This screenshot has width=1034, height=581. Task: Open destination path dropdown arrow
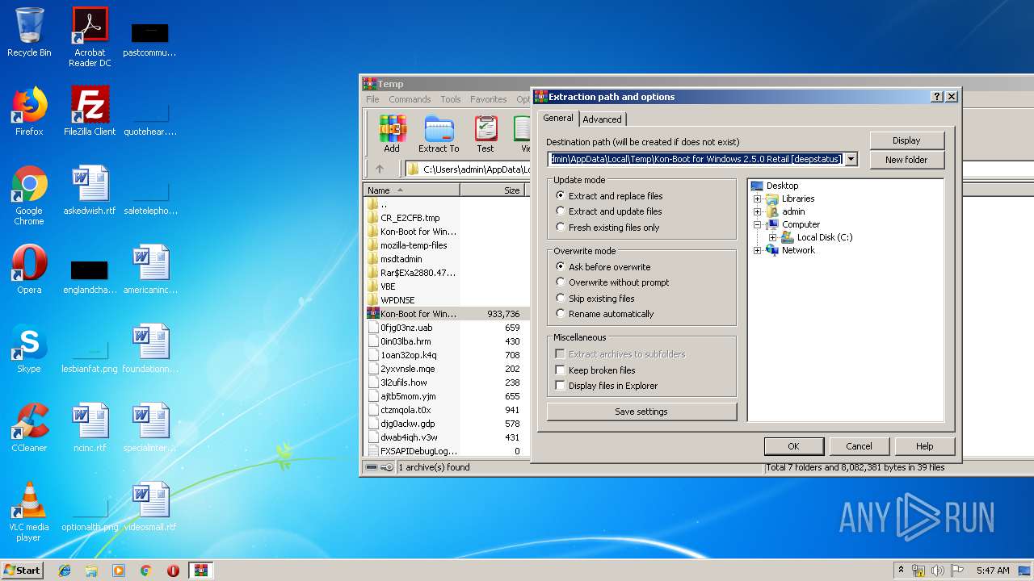[x=851, y=159]
